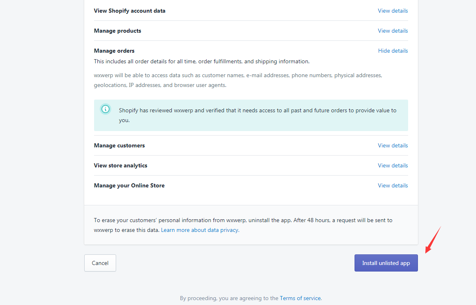Open Learn more about data privacy link
The image size is (476, 305).
pyautogui.click(x=200, y=230)
